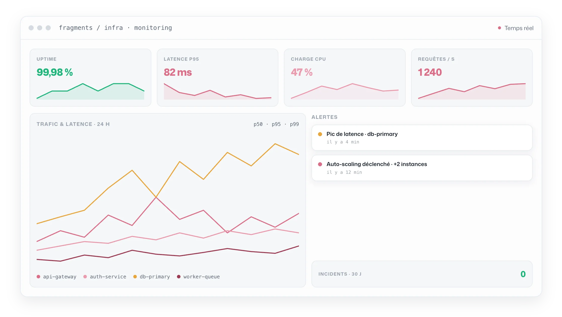Click the Uptime card label

[x=46, y=59]
